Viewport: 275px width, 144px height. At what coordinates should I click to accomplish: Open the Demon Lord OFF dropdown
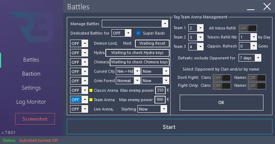click(79, 44)
